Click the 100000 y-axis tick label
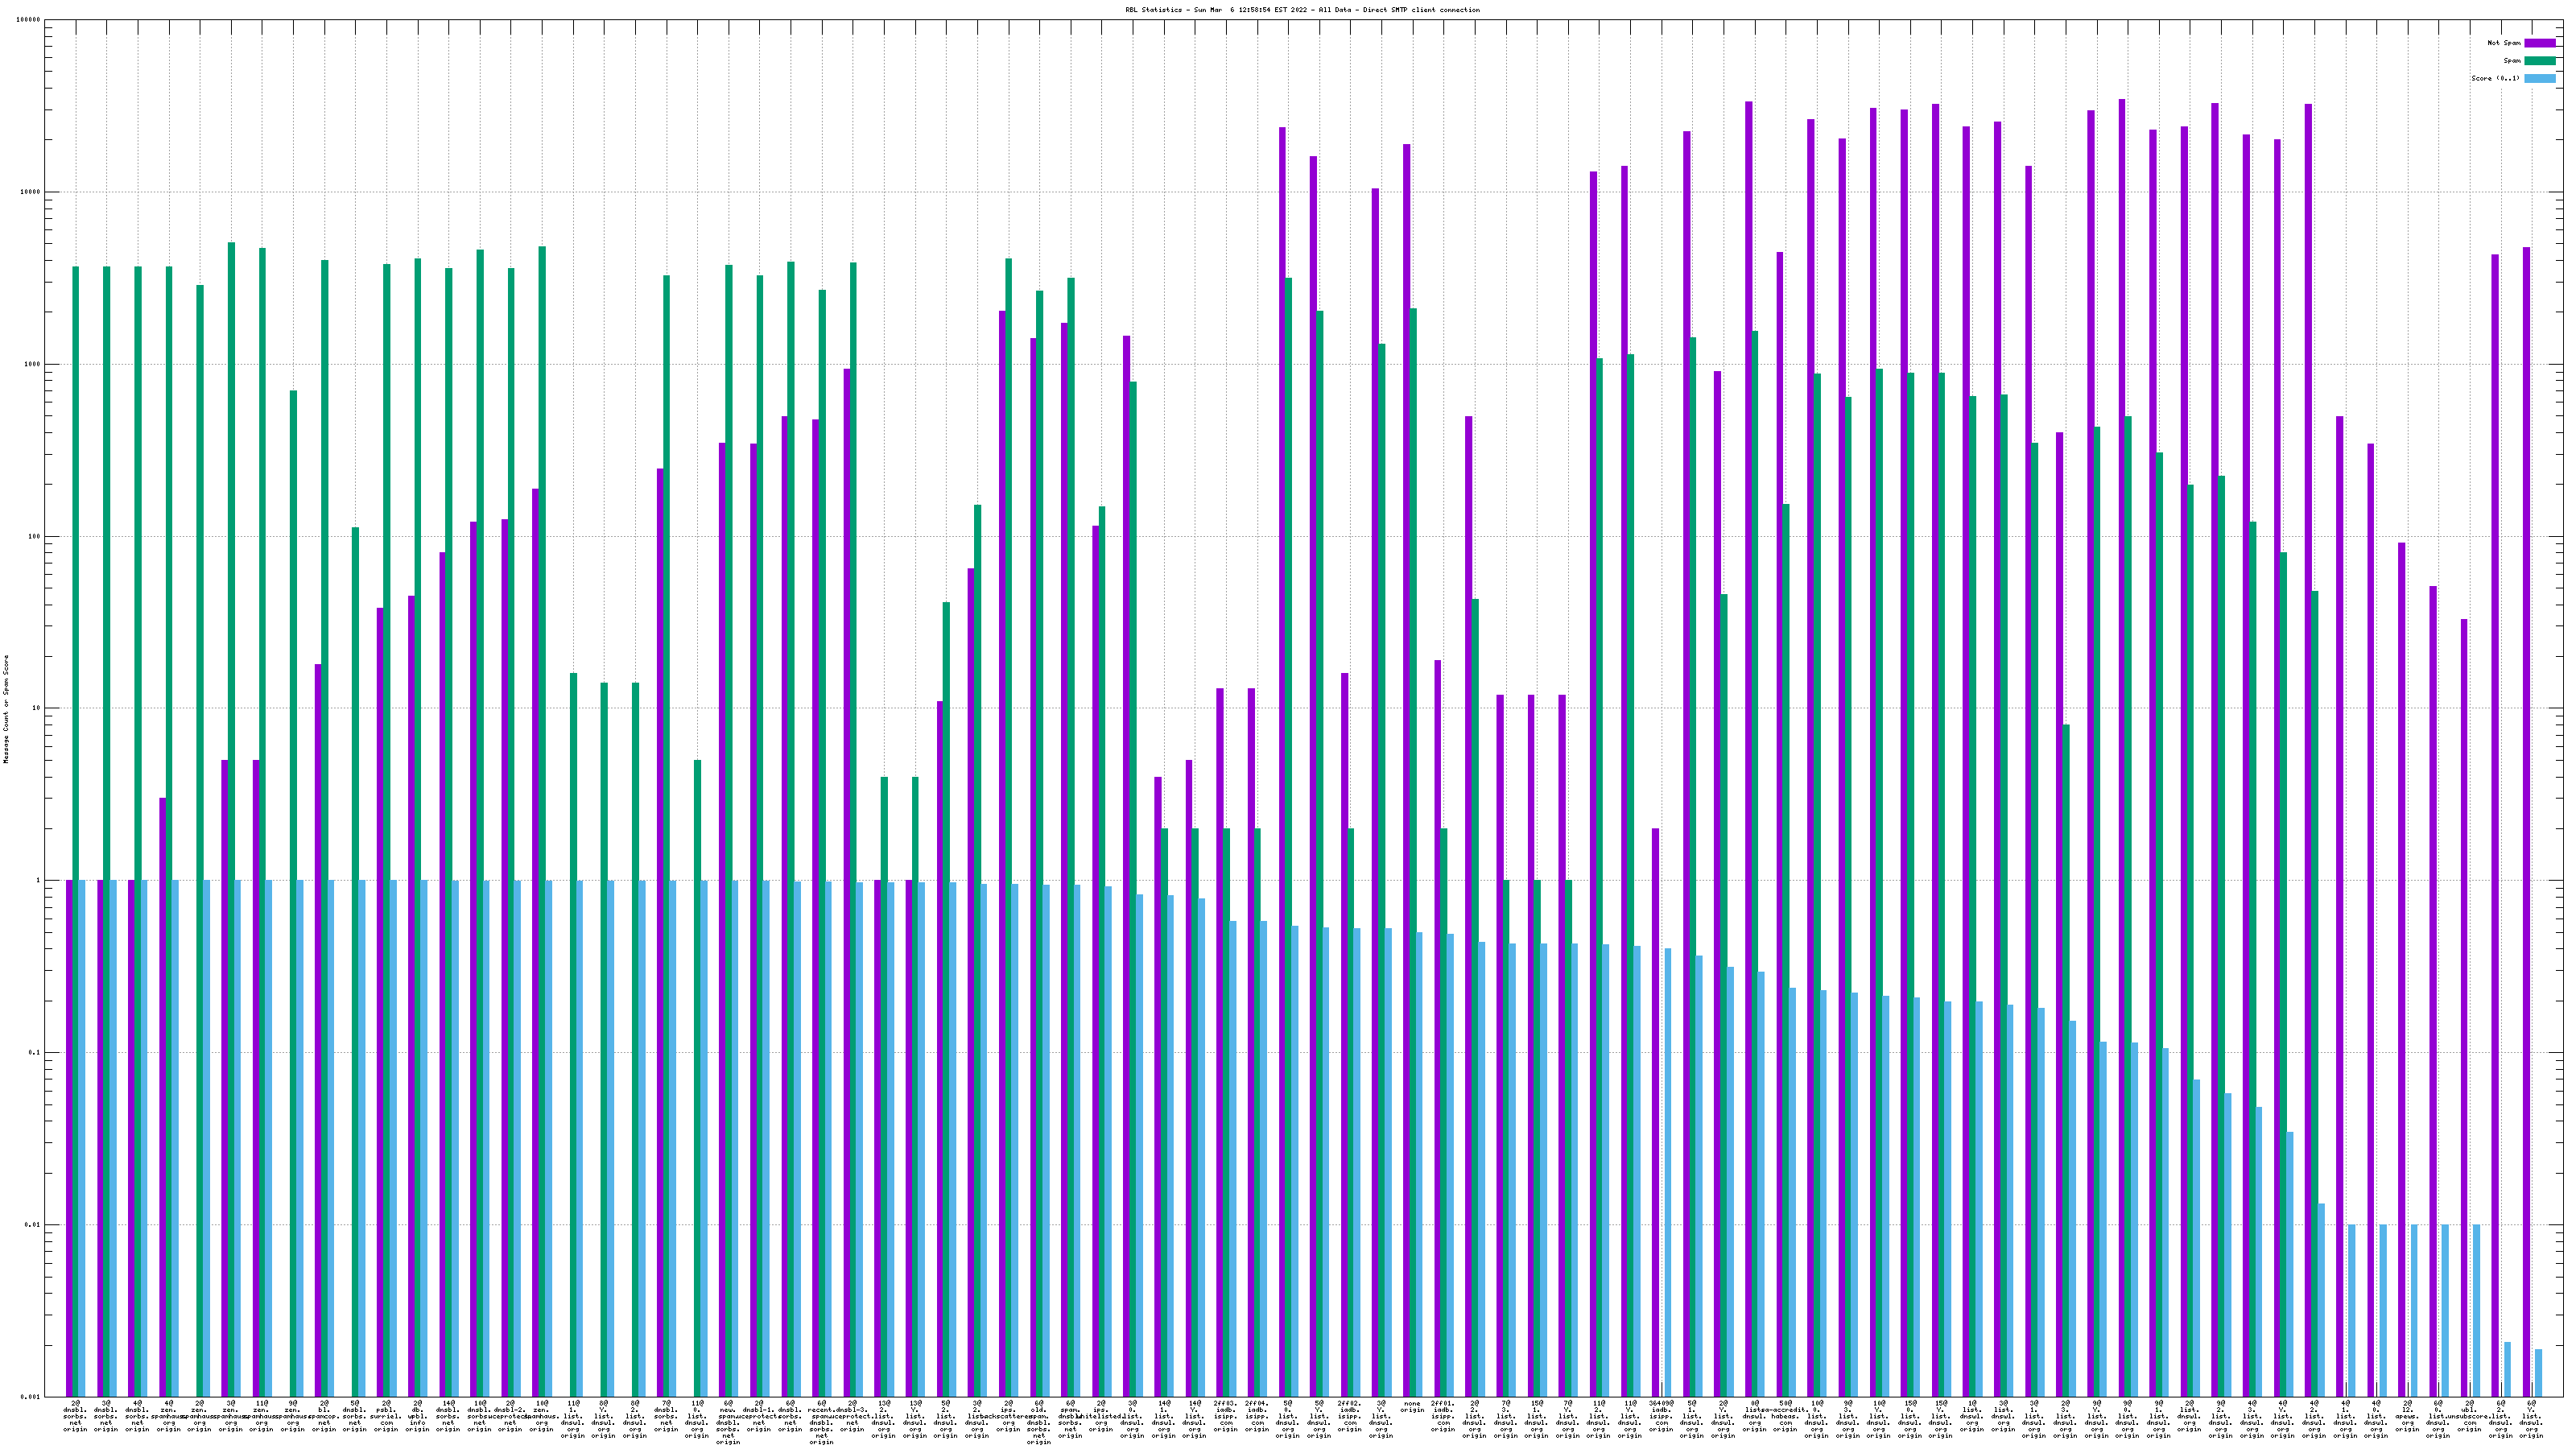Screen dimensions: 2576x1449 pyautogui.click(x=29, y=20)
